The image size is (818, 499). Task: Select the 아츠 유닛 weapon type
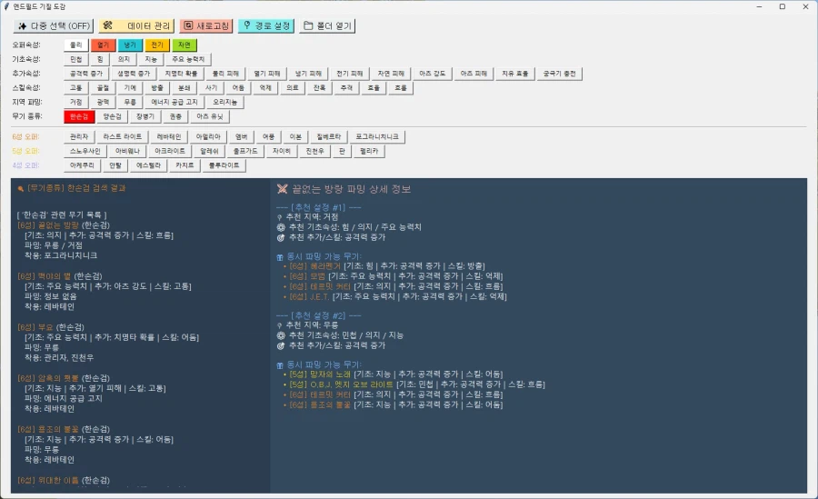(x=210, y=116)
